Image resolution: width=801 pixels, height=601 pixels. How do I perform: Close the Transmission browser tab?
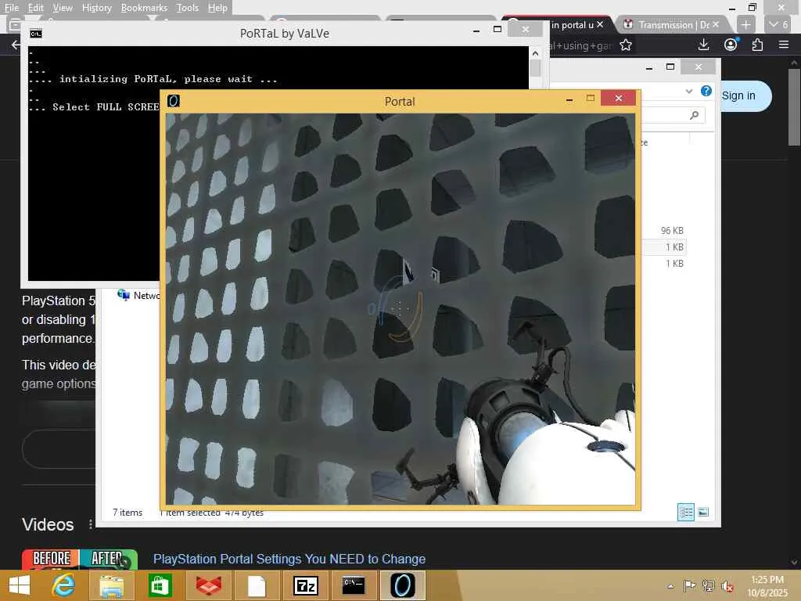[x=716, y=24]
